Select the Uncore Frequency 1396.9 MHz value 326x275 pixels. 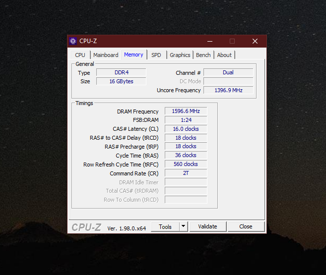(228, 90)
